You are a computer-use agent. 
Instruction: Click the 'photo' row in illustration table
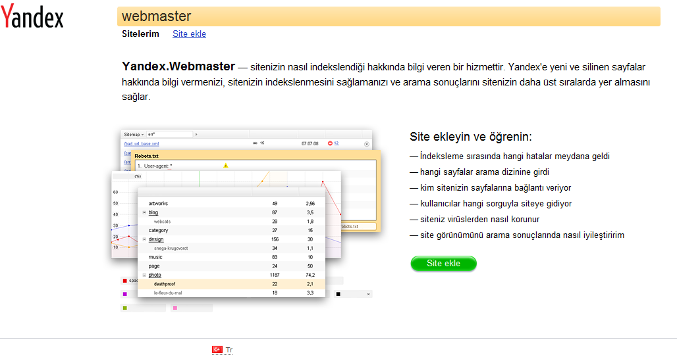[231, 275]
